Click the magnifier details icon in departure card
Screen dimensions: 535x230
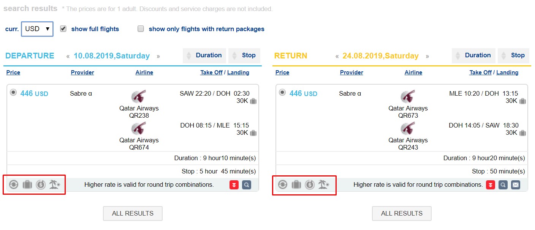pyautogui.click(x=247, y=185)
